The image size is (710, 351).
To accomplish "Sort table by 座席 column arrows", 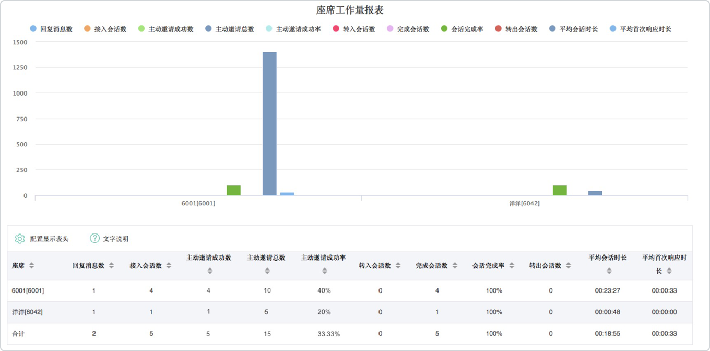I will (x=31, y=266).
